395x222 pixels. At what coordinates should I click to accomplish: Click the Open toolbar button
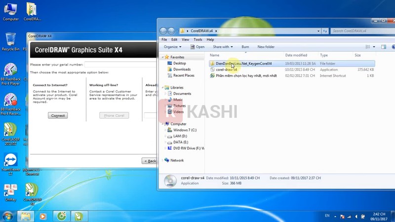pos(197,47)
